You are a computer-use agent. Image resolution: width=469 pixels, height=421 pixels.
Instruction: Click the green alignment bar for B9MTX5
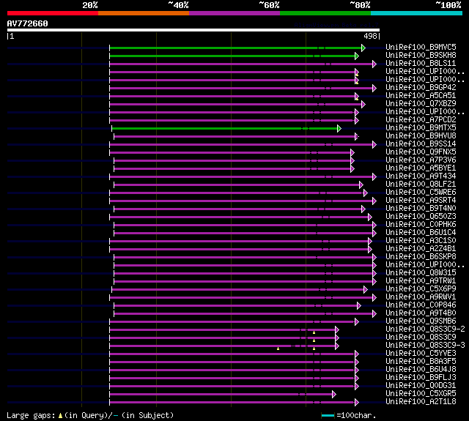226,128
